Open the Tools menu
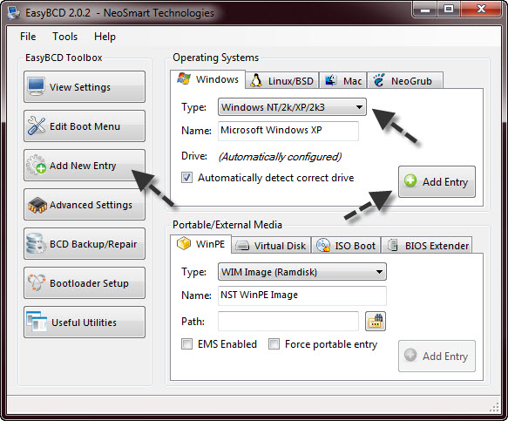This screenshot has width=508, height=421. (x=64, y=37)
